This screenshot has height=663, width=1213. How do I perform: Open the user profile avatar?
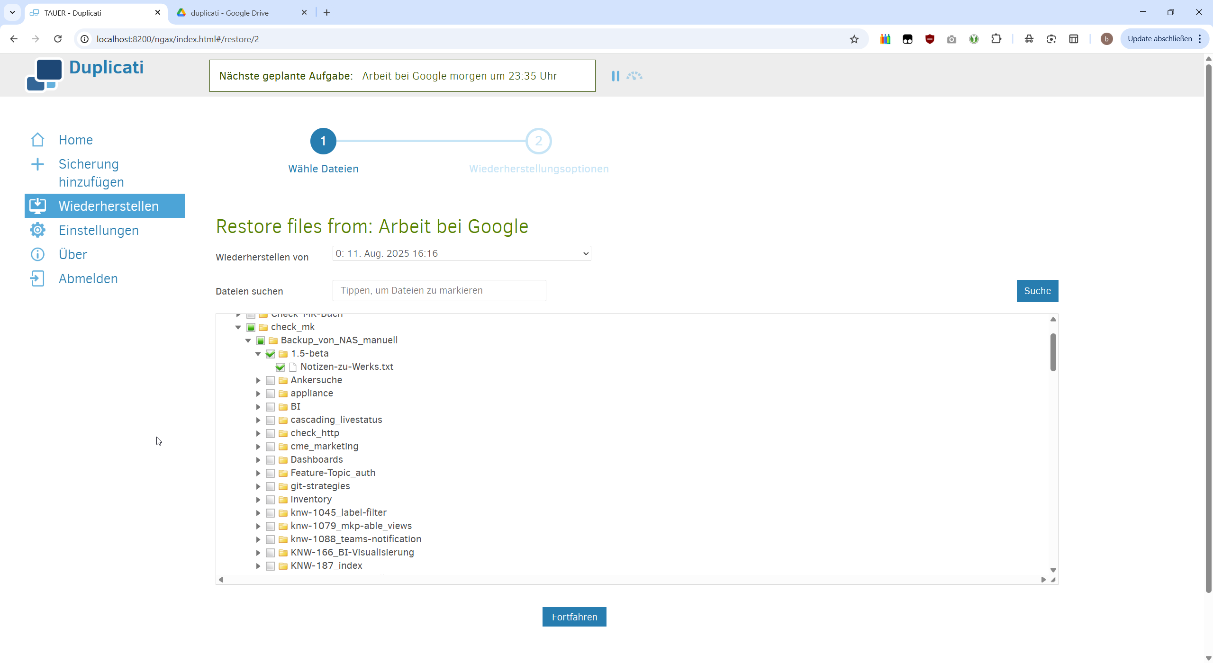1107,39
